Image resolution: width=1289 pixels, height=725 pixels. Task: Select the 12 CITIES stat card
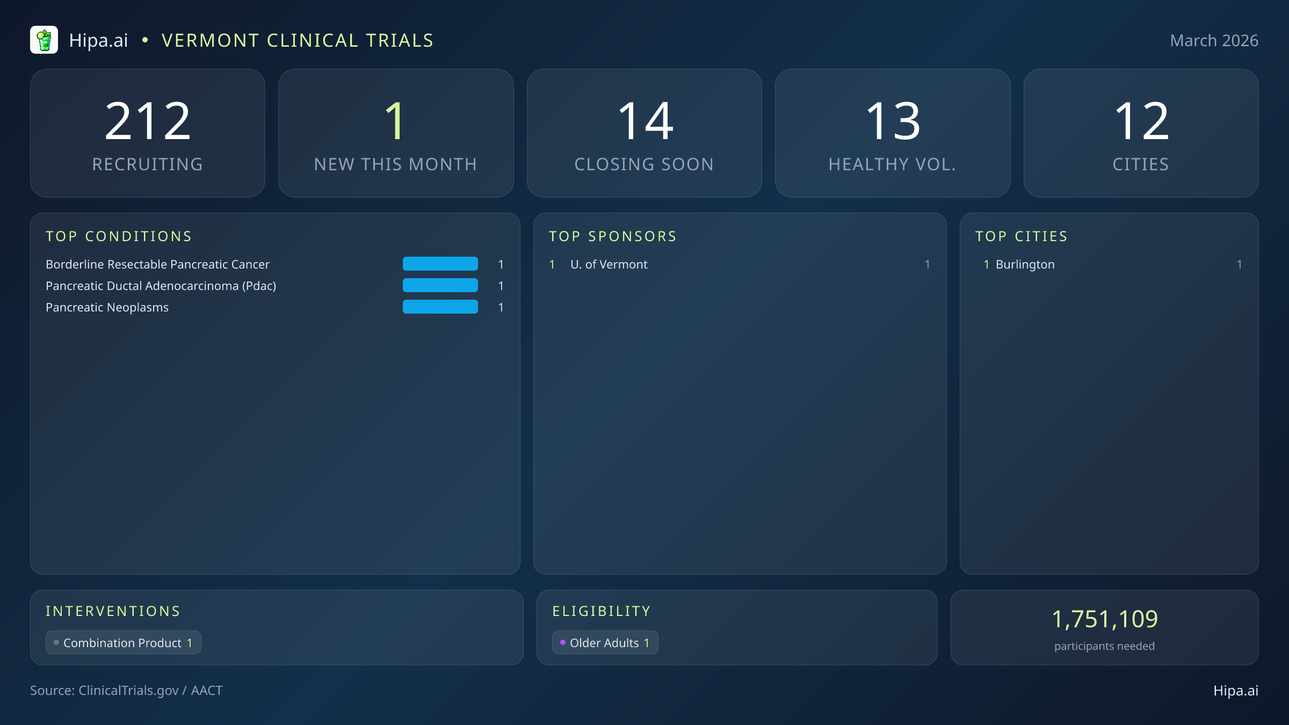point(1141,132)
